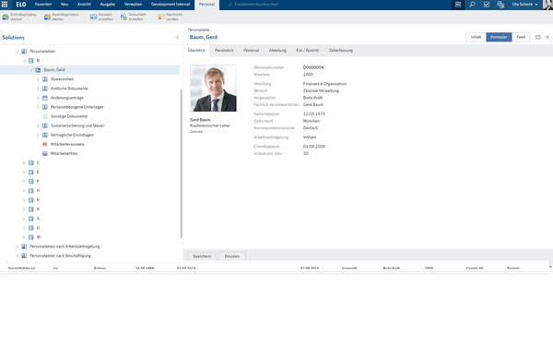Viewport: 553px width, 346px height.
Task: Open Development Internal menu
Action: click(171, 5)
